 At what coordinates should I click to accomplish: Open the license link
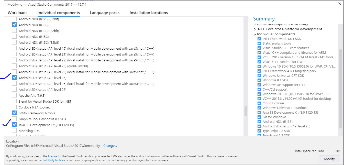tap(52, 156)
